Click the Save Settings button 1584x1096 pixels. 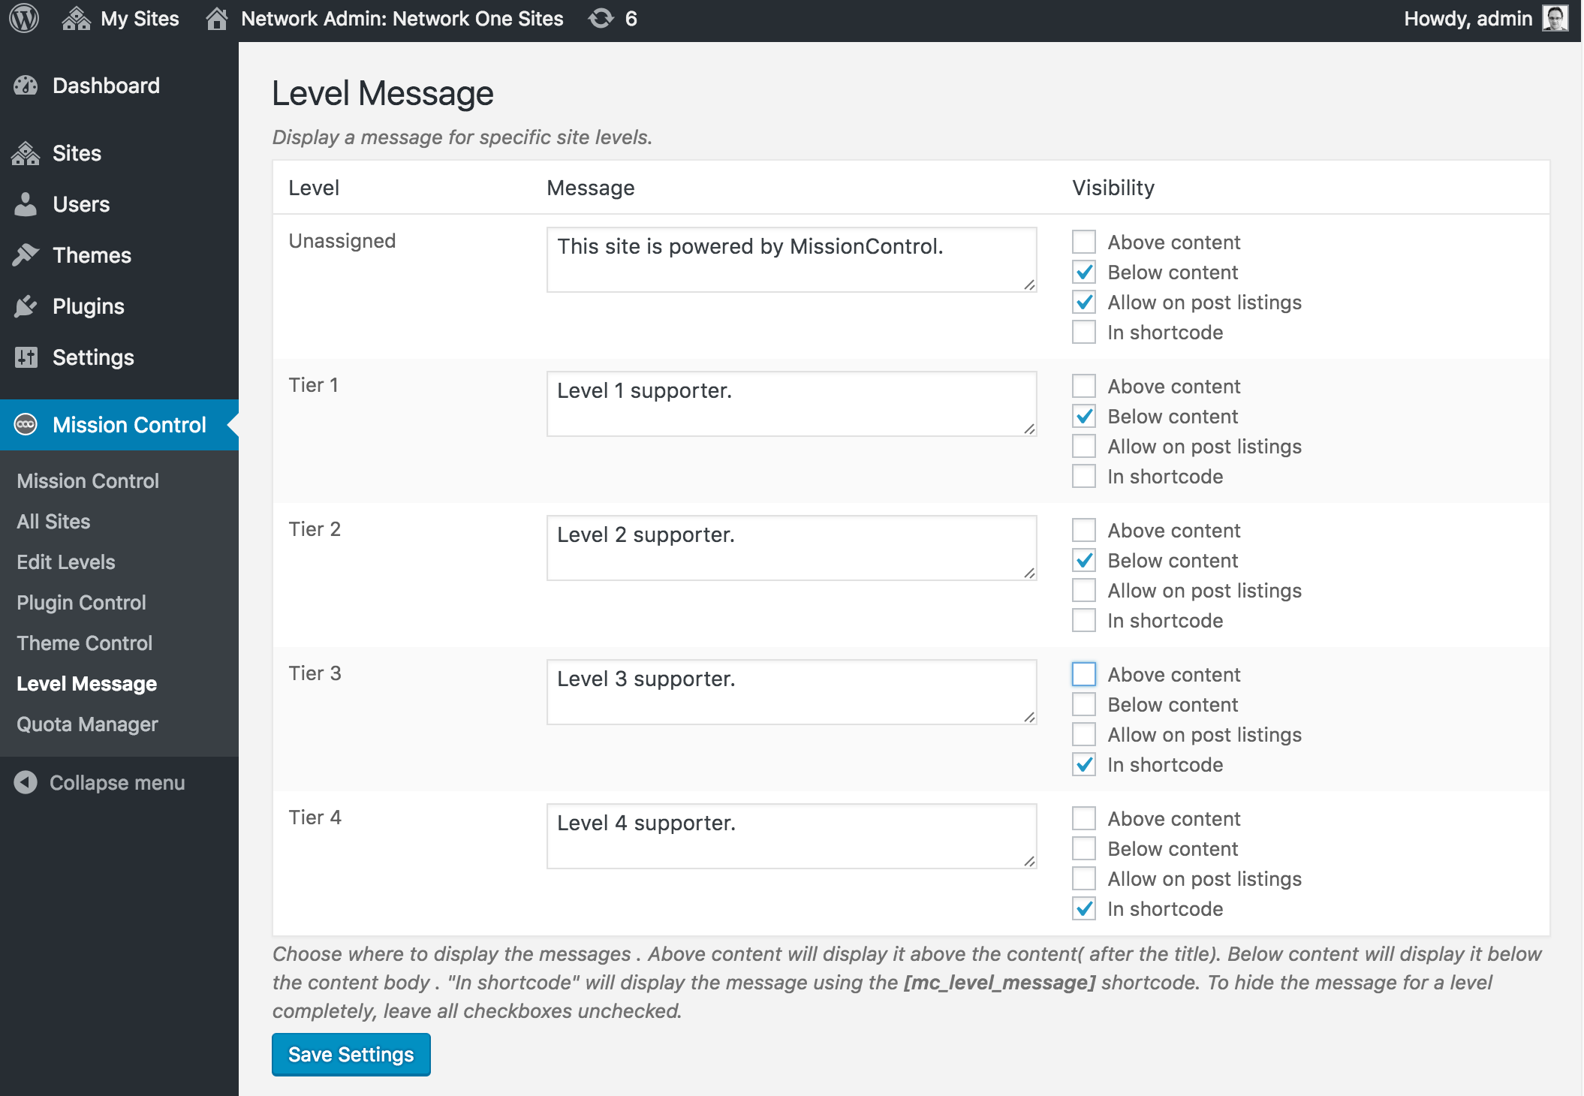(351, 1054)
